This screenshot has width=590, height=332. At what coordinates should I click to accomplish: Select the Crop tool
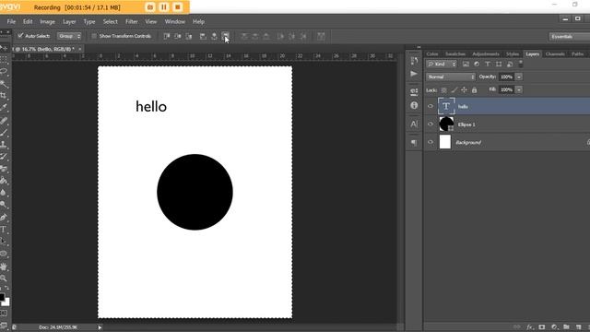[4, 96]
